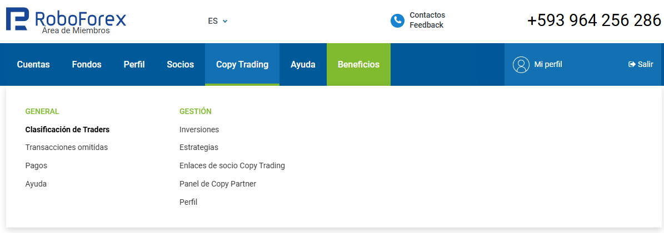Open the Ayuda menu in navigation bar
The image size is (664, 233).
303,65
